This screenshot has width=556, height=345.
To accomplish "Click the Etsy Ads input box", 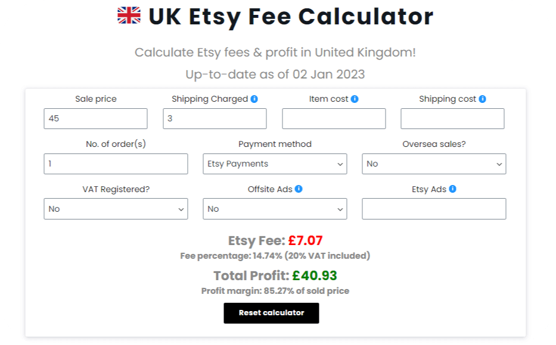I will (x=433, y=209).
